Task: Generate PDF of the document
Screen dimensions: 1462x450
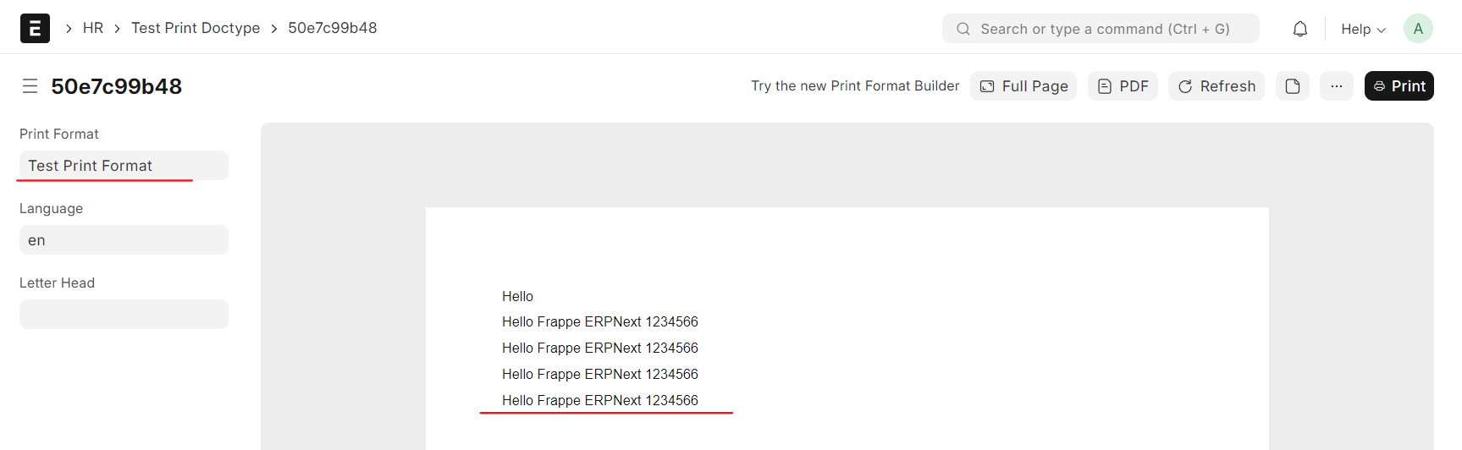Action: (x=1123, y=86)
